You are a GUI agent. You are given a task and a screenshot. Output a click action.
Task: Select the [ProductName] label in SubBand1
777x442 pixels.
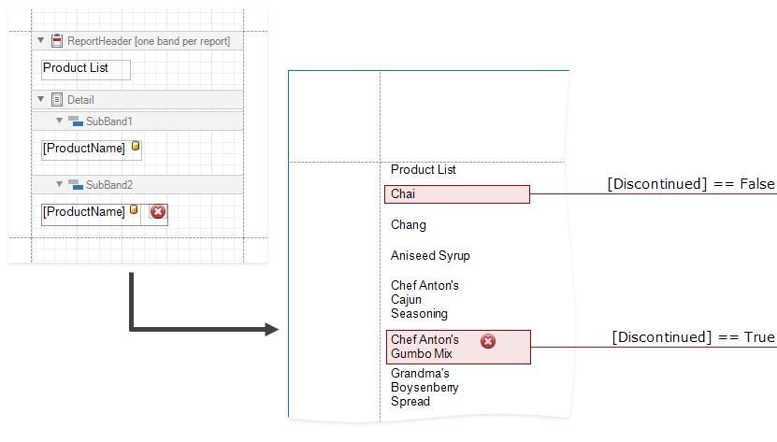coord(84,149)
